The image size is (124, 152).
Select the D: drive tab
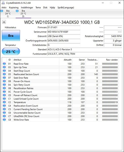pos(23,14)
